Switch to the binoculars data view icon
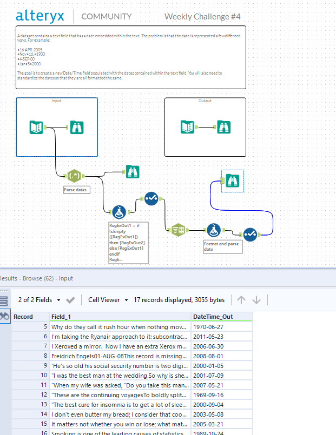Screen dimensions: 336x435 tap(5, 316)
